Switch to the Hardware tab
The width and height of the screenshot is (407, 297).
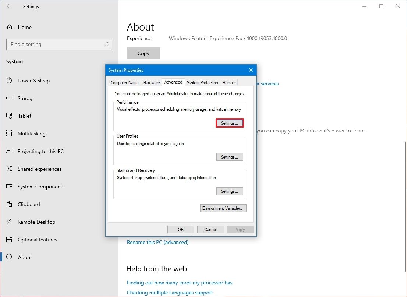[x=151, y=82]
